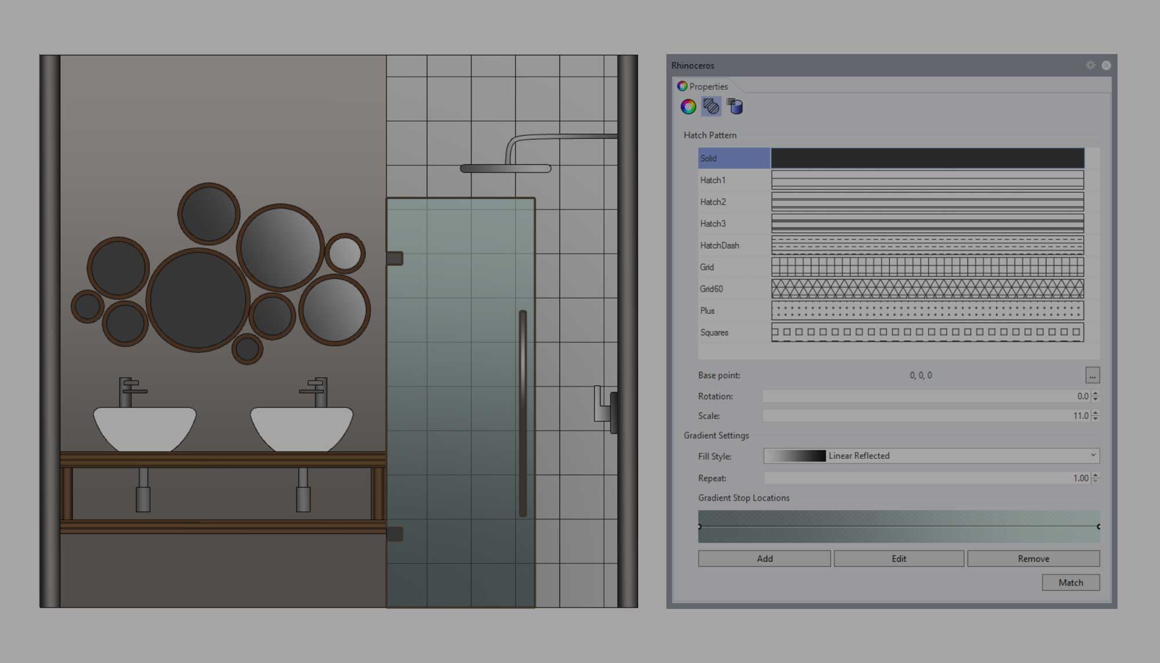The width and height of the screenshot is (1160, 663).
Task: Click the Remove gradient stop button
Action: [1034, 559]
